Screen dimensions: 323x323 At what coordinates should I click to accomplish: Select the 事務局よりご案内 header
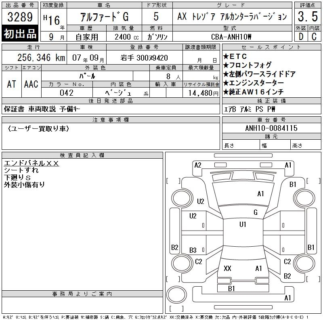82,294
